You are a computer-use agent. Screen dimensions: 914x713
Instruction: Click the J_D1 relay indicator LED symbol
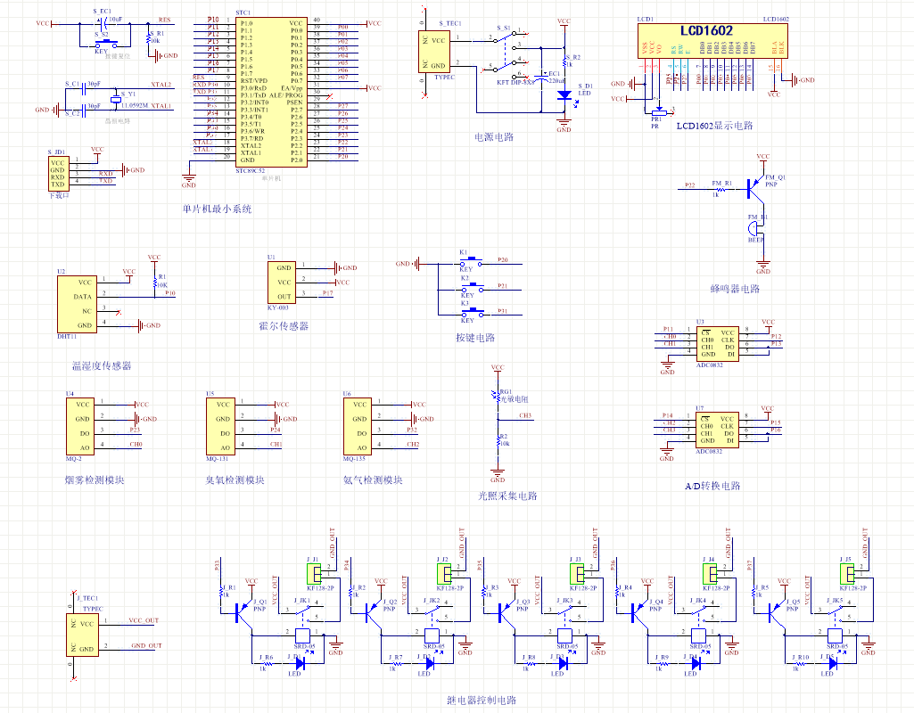(301, 662)
